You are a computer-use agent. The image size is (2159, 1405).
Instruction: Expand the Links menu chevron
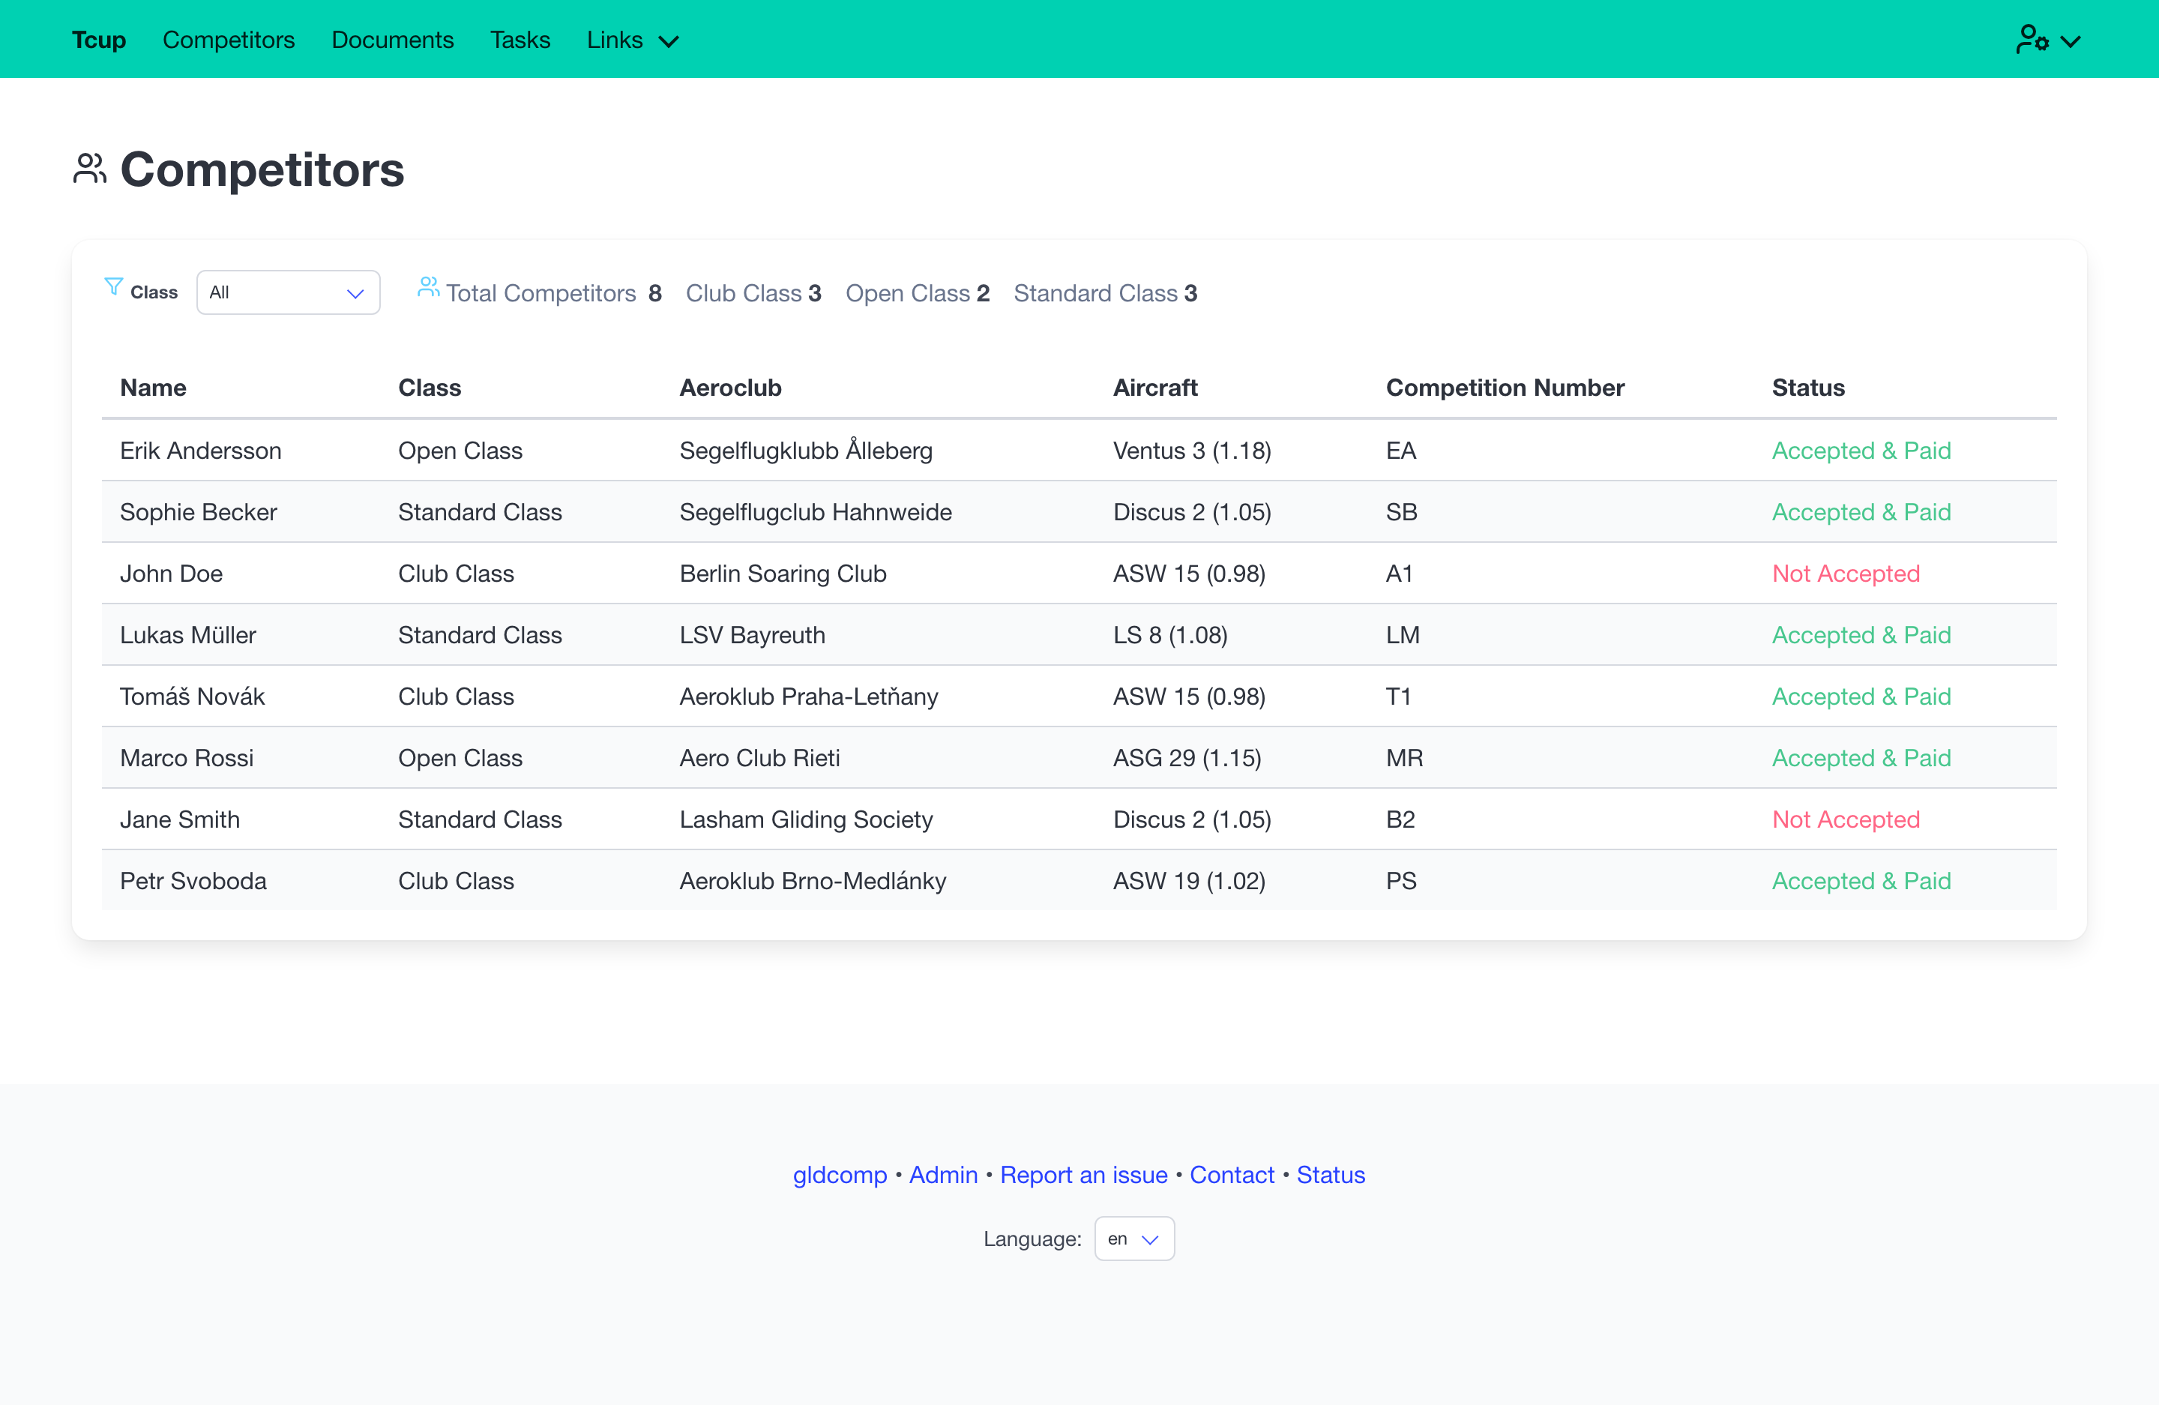point(669,42)
